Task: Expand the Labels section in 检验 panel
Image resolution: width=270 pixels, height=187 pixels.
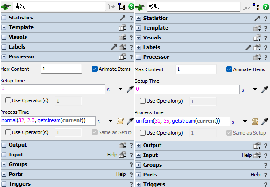Action: [x=138, y=47]
